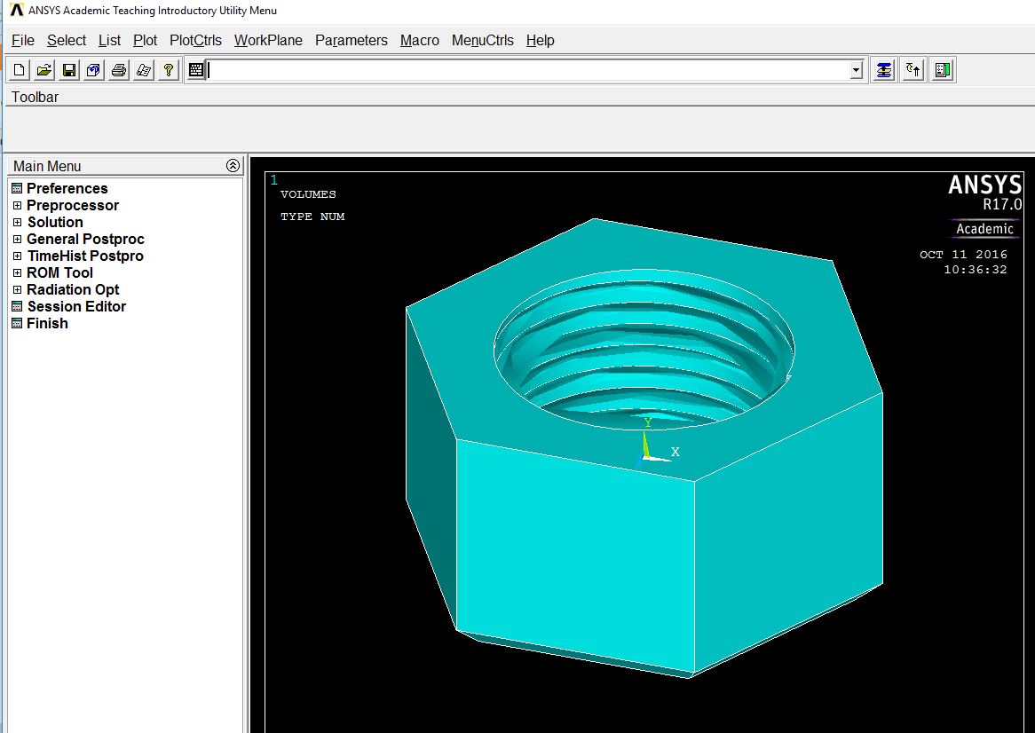Click inside the ANSYS command input field
This screenshot has height=733, width=1035.
coord(444,69)
